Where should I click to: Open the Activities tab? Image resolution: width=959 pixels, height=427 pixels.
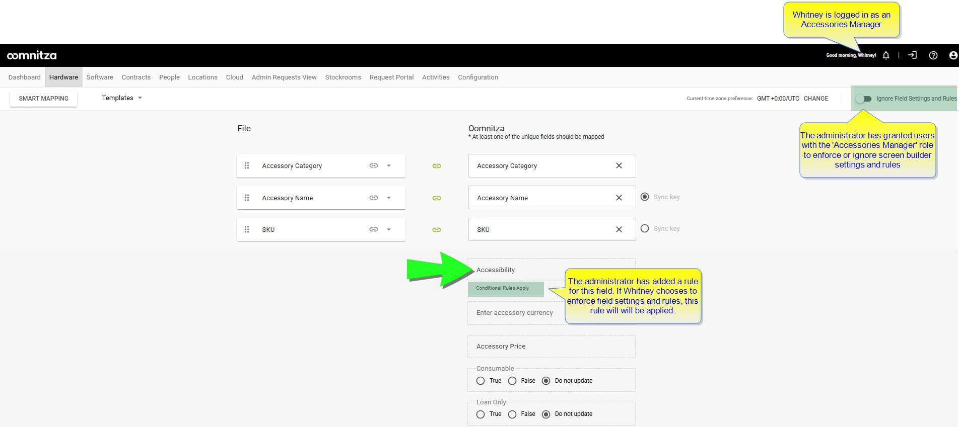(436, 77)
